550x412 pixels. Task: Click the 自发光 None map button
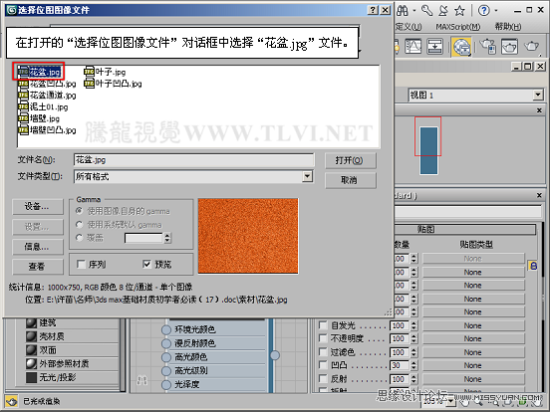(x=473, y=325)
